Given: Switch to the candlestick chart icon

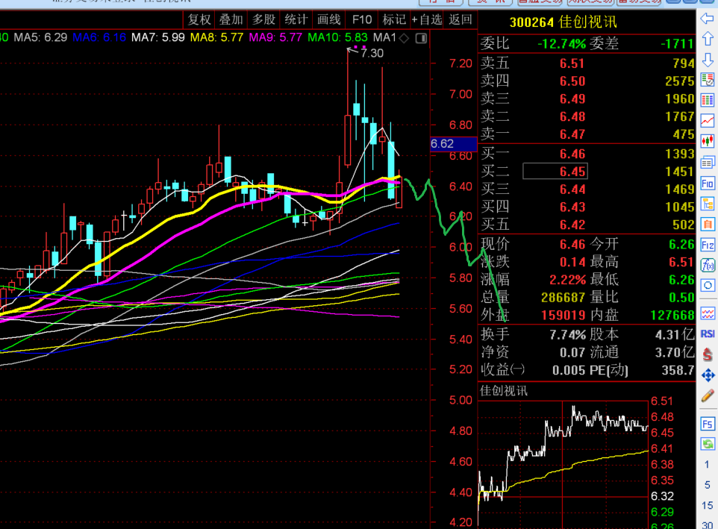Looking at the screenshot, I should point(708,141).
